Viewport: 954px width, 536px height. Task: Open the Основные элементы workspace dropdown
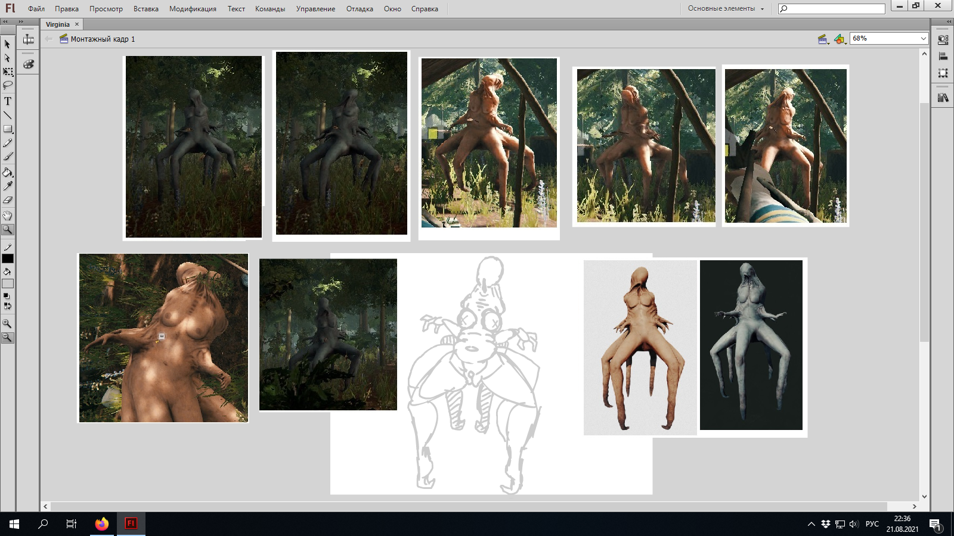[x=726, y=8]
